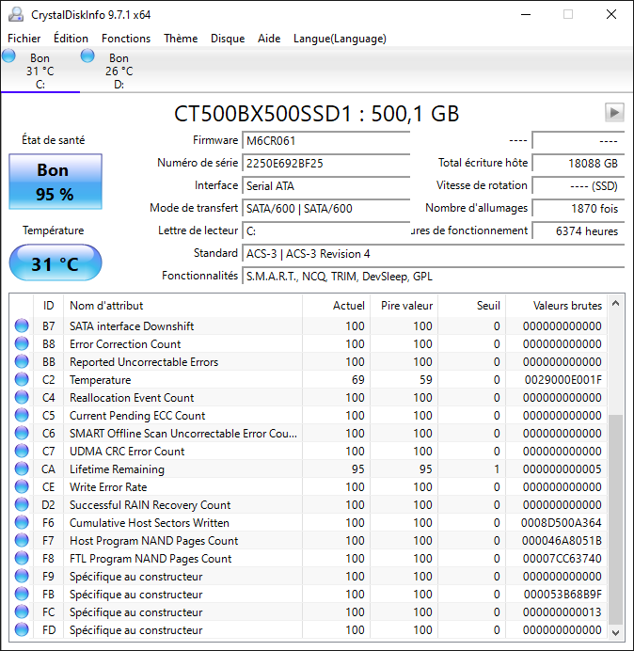Open the Fonctions menu
Image resolution: width=634 pixels, height=651 pixels.
pyautogui.click(x=126, y=39)
